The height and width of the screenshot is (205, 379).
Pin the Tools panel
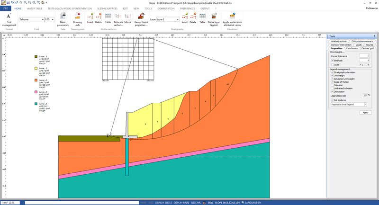click(375, 36)
